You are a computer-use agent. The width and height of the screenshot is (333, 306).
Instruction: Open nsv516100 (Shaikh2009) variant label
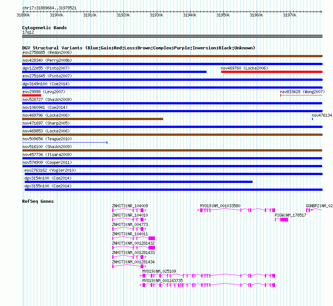click(47, 147)
